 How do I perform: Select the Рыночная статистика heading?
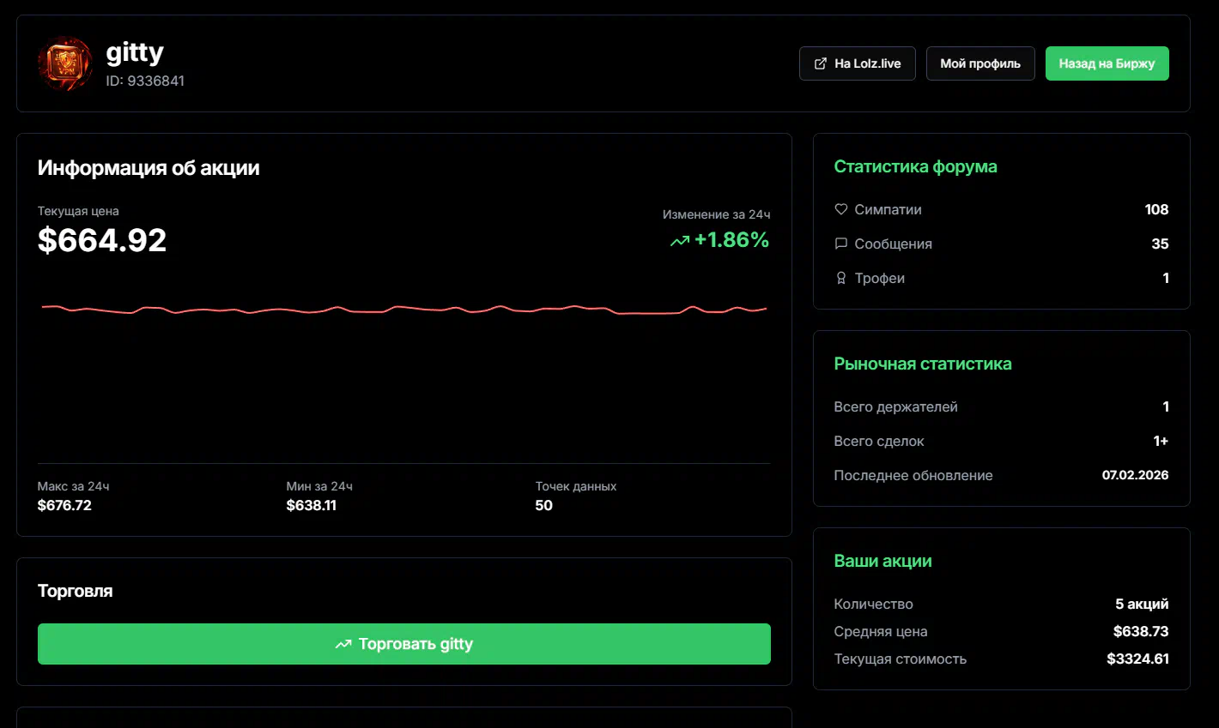tap(922, 364)
